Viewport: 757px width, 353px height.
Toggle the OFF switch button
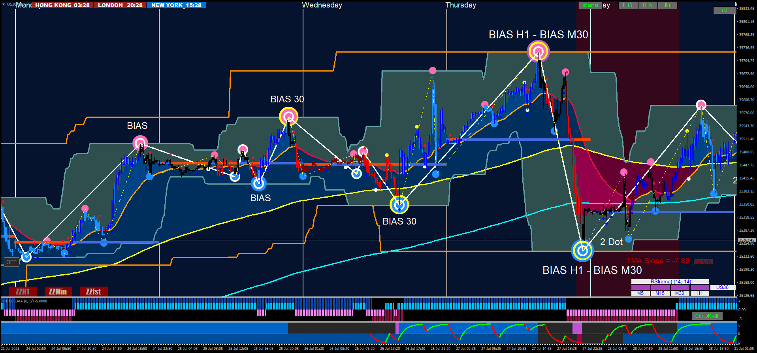click(x=11, y=262)
